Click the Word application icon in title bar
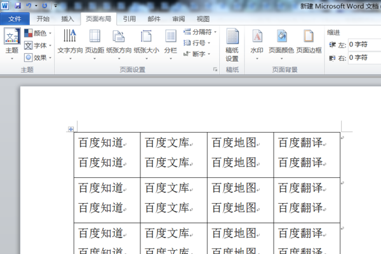This screenshot has width=381, height=254. pyautogui.click(x=4, y=5)
